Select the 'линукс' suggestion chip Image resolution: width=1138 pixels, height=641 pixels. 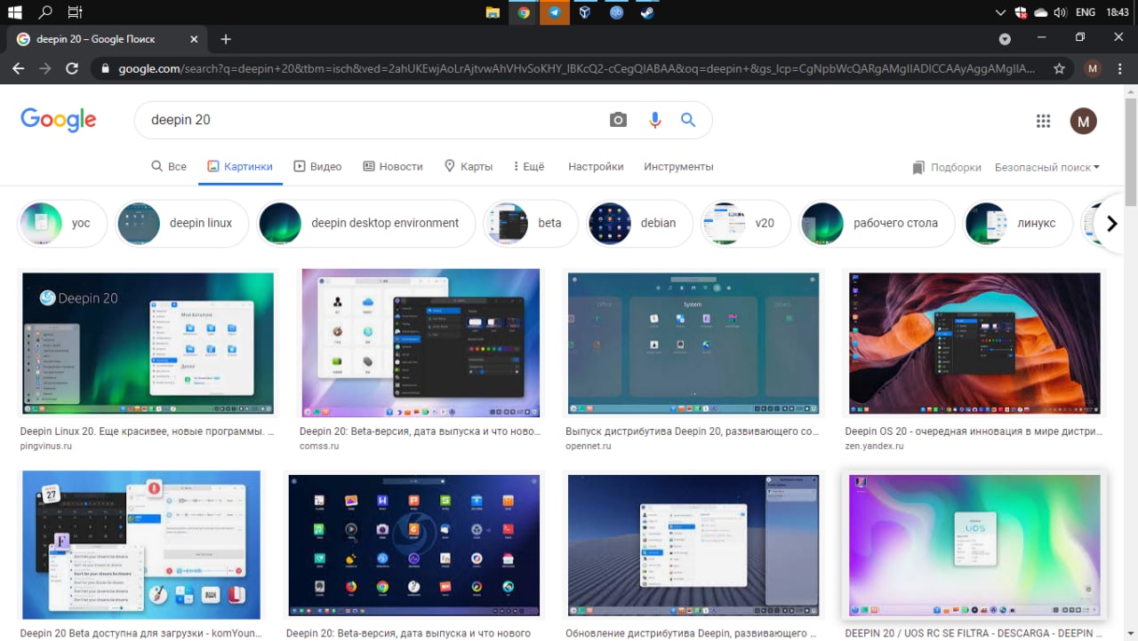[1018, 223]
